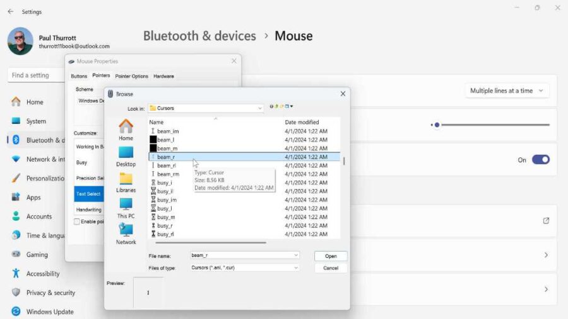Switch to the Pointer Options tab
The image size is (568, 319).
(131, 76)
